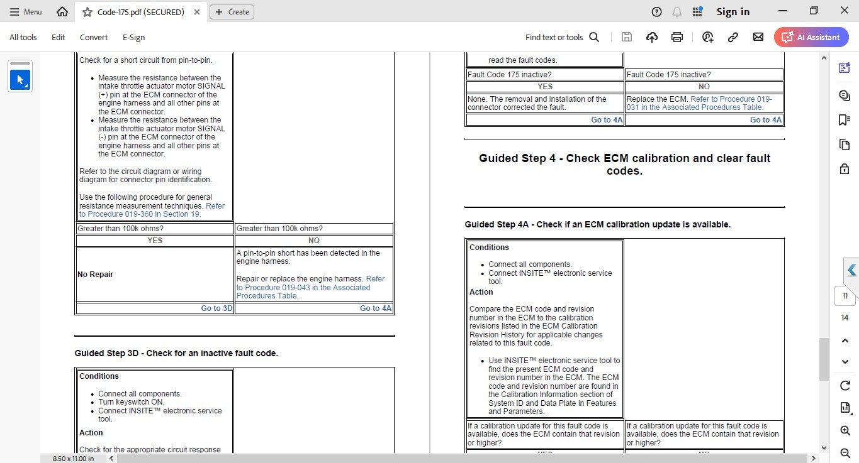Go to next page down arrow

coord(845,362)
